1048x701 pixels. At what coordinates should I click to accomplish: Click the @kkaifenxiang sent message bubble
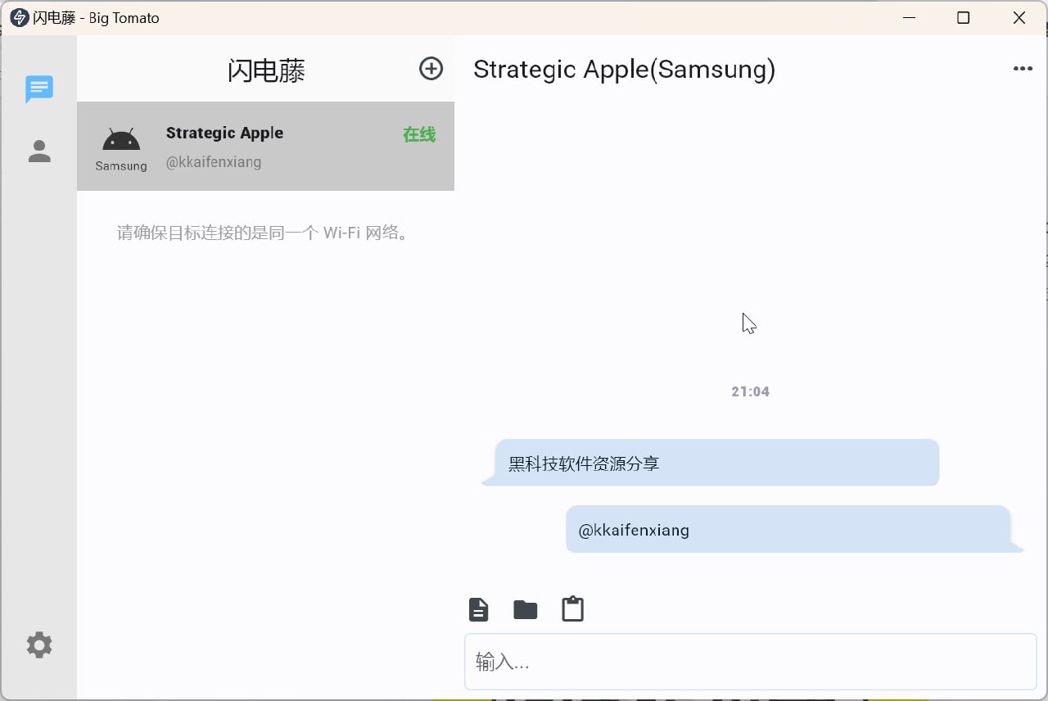pos(794,529)
